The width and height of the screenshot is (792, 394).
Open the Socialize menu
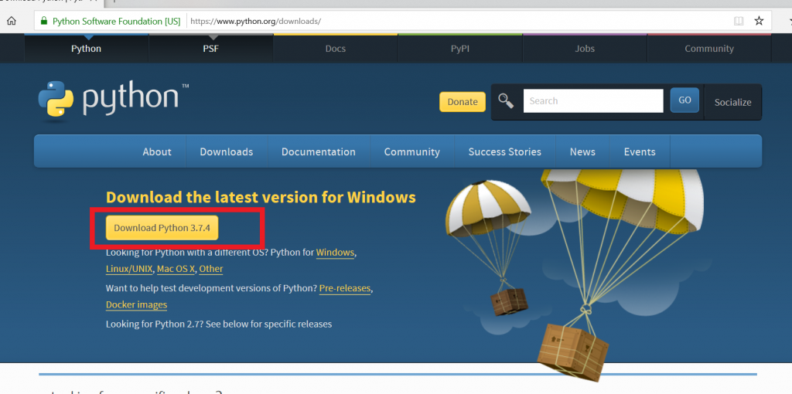(733, 103)
